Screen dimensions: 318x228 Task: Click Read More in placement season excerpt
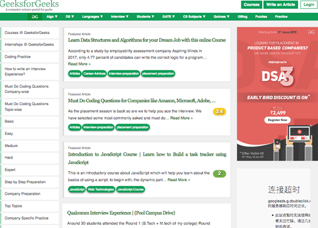pyautogui.click(x=181, y=118)
